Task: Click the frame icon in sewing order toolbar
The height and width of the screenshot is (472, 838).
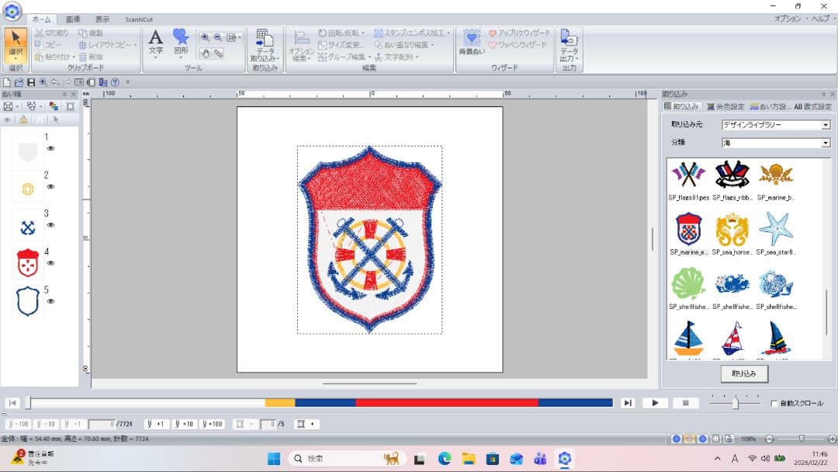Action: 70,106
